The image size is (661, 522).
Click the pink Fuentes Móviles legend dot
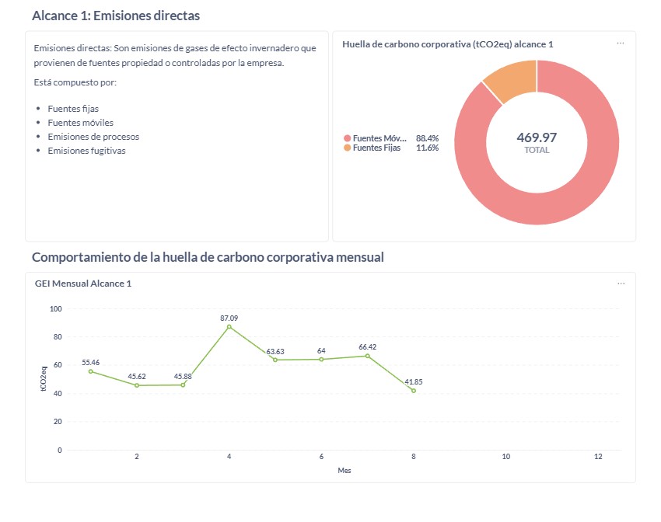point(348,138)
